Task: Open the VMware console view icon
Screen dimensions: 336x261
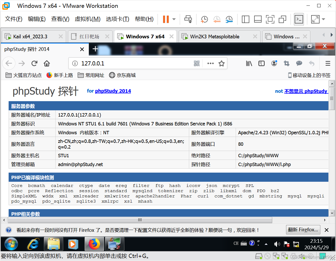Action: click(x=299, y=19)
